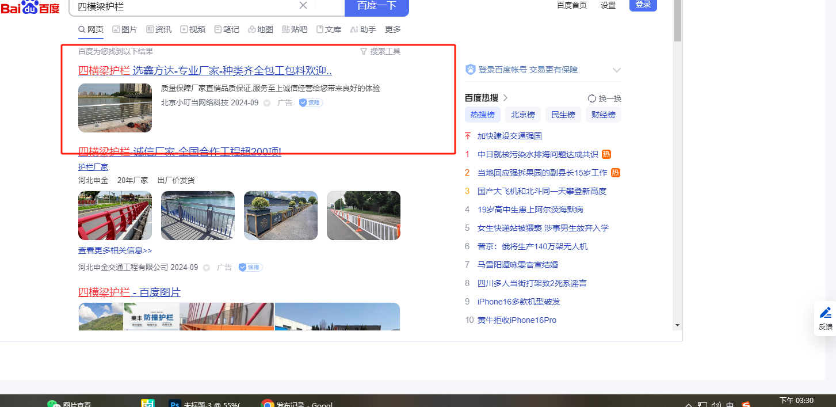Select the 财经榜 hot list tab
Viewport: 836px width, 407px height.
604,115
